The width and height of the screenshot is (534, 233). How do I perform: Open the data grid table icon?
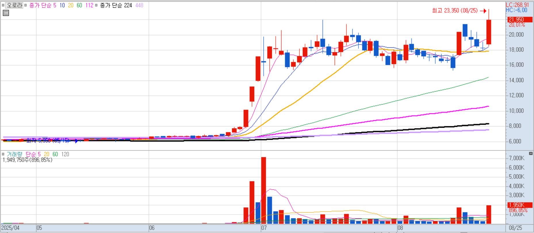(6, 13)
